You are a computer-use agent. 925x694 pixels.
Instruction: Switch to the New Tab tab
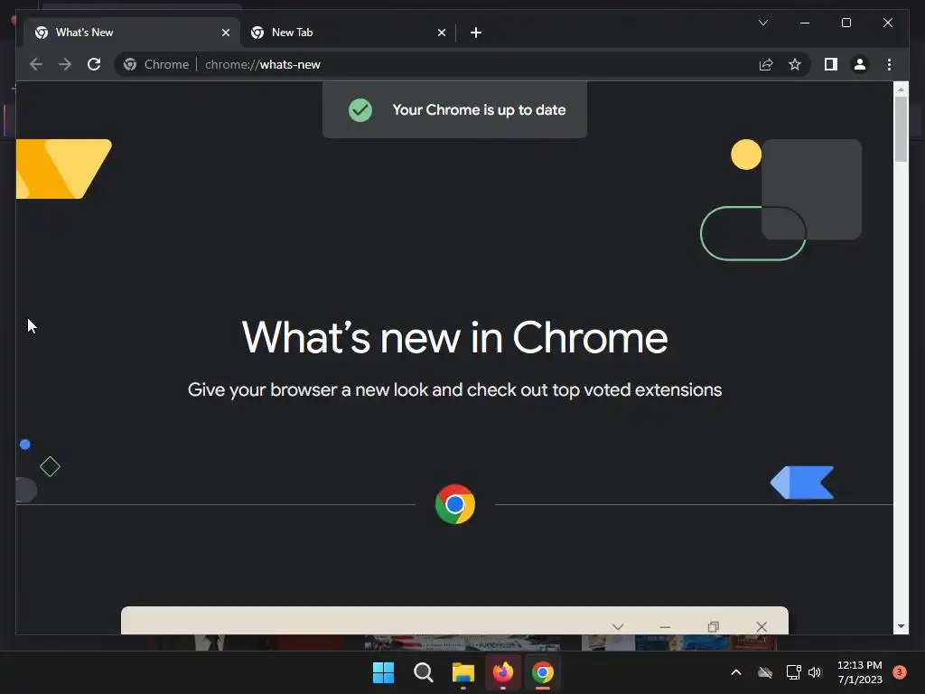coord(348,33)
